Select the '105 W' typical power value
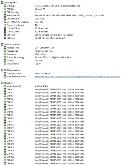This screenshot has width=121, height=166. pyautogui.click(x=38, y=64)
